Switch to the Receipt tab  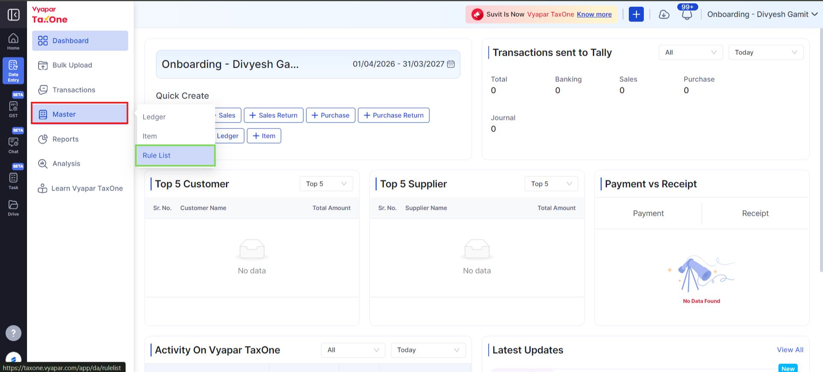(755, 213)
